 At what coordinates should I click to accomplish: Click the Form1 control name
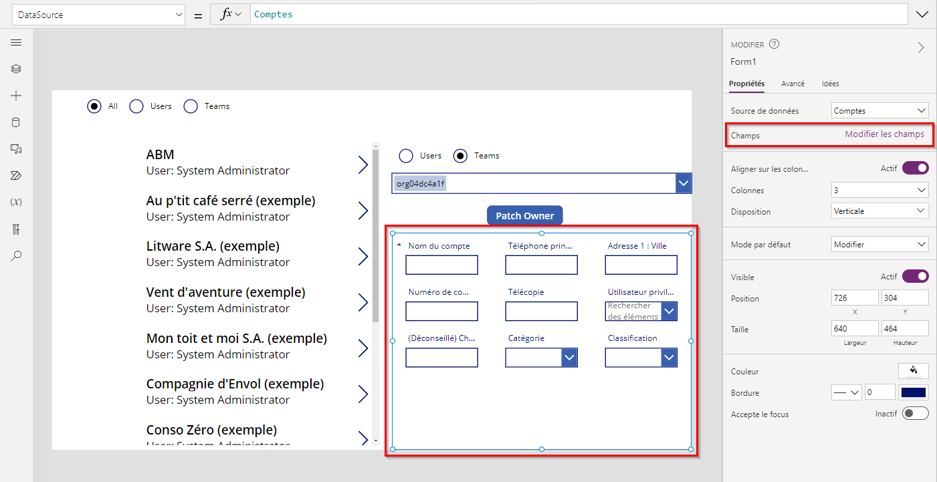[x=743, y=62]
